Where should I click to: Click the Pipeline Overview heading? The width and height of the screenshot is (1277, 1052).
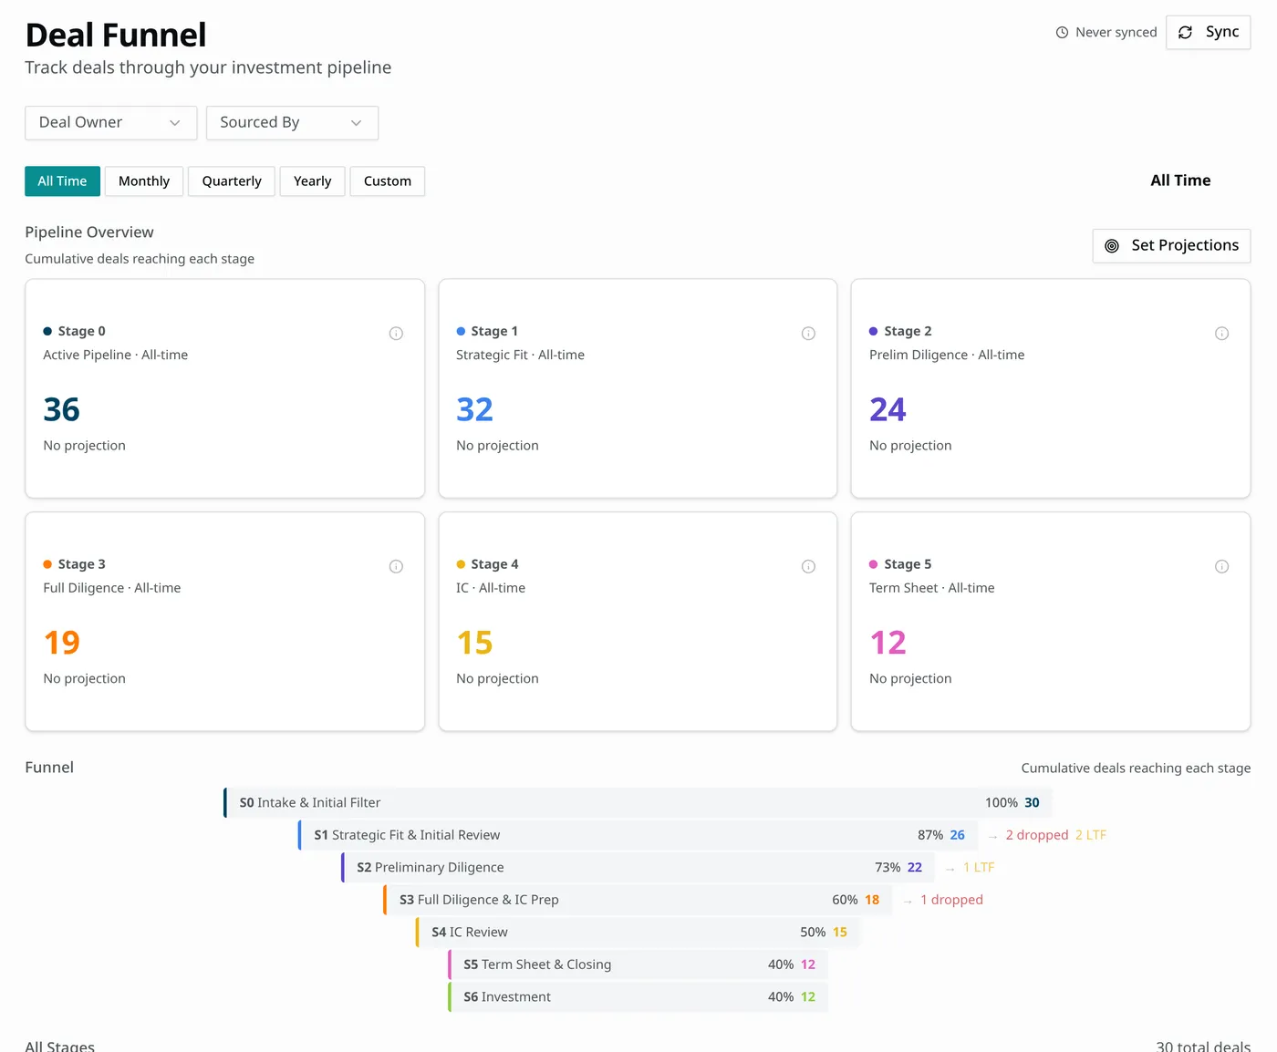[x=89, y=232]
